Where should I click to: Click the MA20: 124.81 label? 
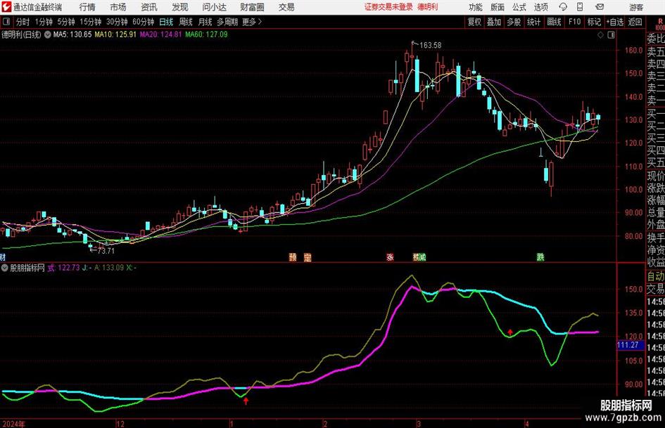coord(160,34)
